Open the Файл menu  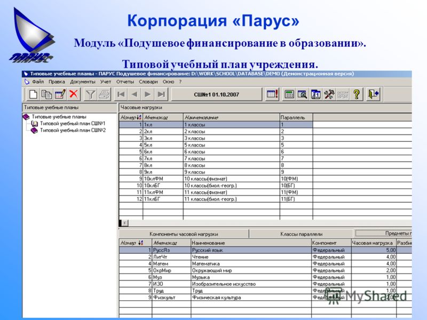coord(38,82)
